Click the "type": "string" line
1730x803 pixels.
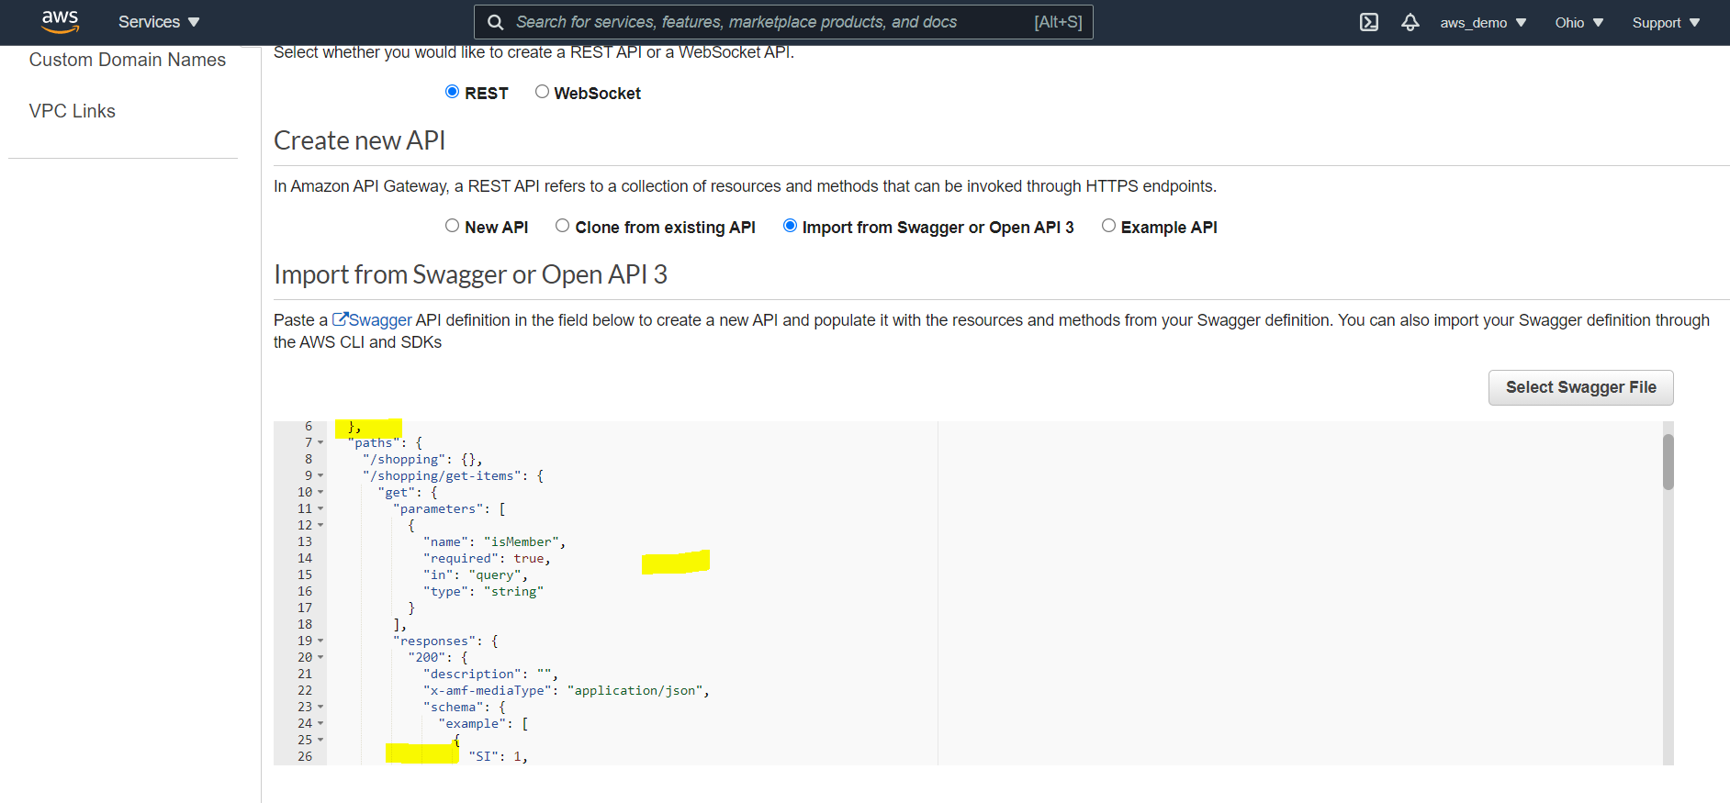pos(484,591)
